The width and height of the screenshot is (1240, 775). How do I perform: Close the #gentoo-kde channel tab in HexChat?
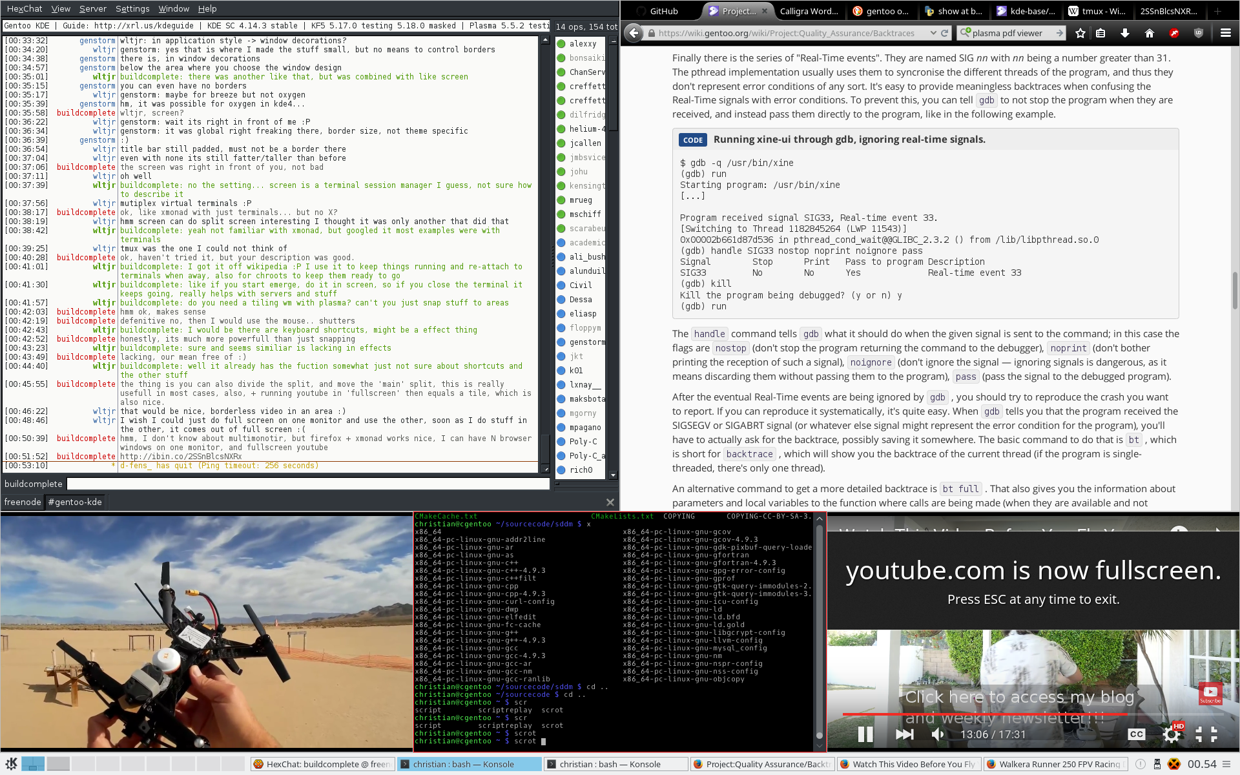click(610, 502)
